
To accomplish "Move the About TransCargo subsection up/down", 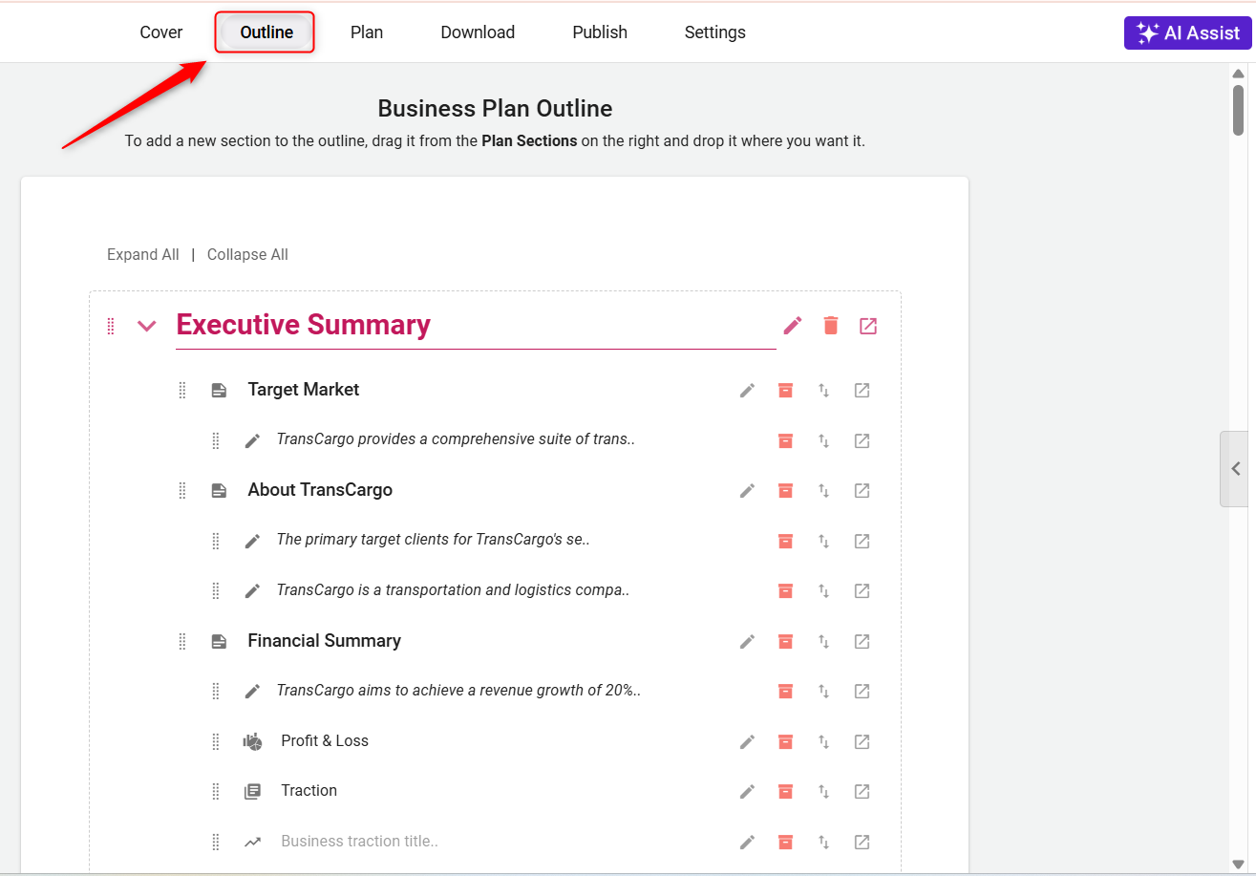I will (823, 490).
